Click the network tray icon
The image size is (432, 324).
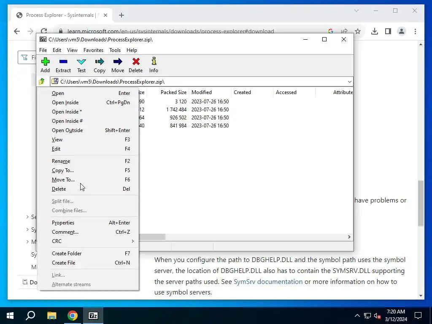tap(367, 316)
